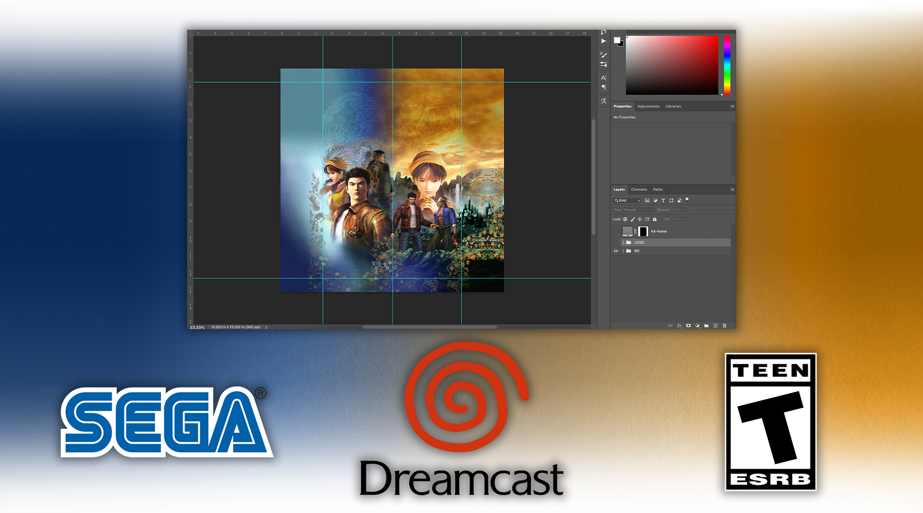Create new fill or adjustment layer icon
Viewport: 923px width, 513px height.
pyautogui.click(x=698, y=325)
